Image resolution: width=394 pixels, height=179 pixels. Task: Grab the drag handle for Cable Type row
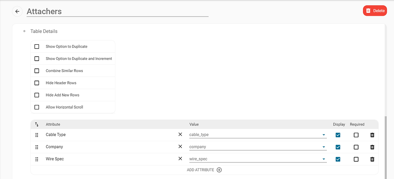(x=37, y=135)
